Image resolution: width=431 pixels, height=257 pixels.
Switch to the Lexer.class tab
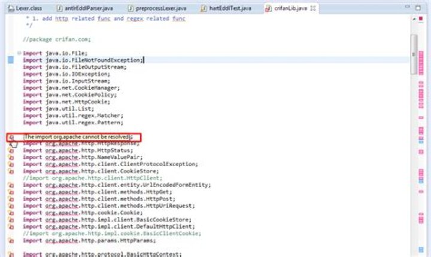[x=25, y=8]
